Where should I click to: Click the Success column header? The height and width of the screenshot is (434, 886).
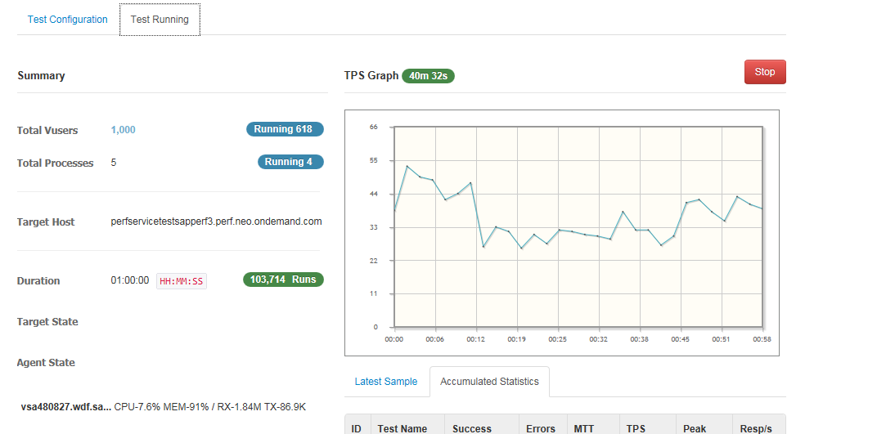[472, 428]
